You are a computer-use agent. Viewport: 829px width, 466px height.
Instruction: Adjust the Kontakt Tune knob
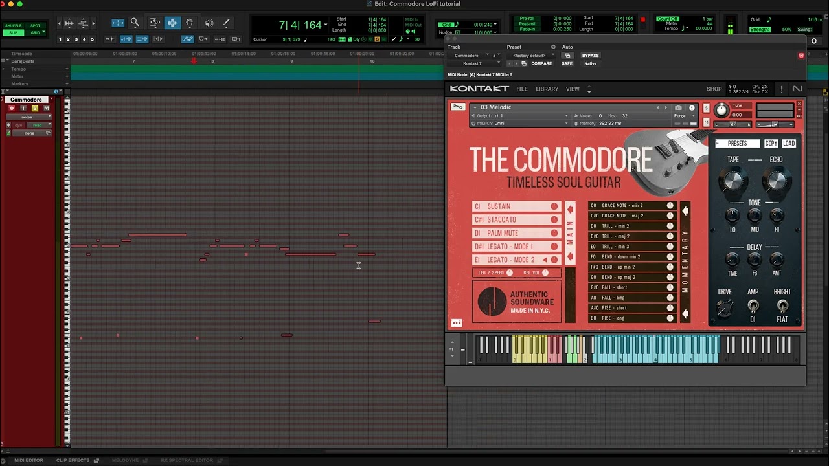coord(721,110)
